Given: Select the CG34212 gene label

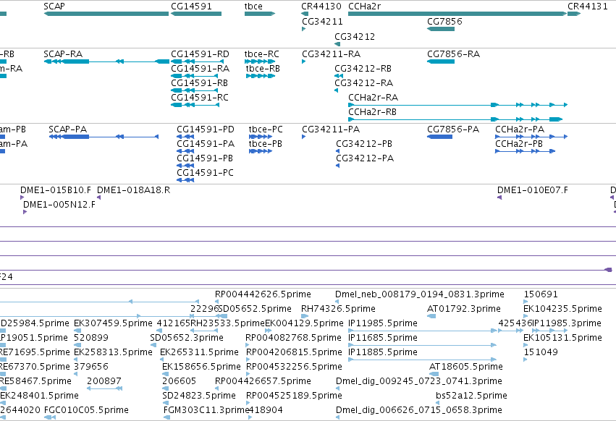Looking at the screenshot, I should point(355,37).
